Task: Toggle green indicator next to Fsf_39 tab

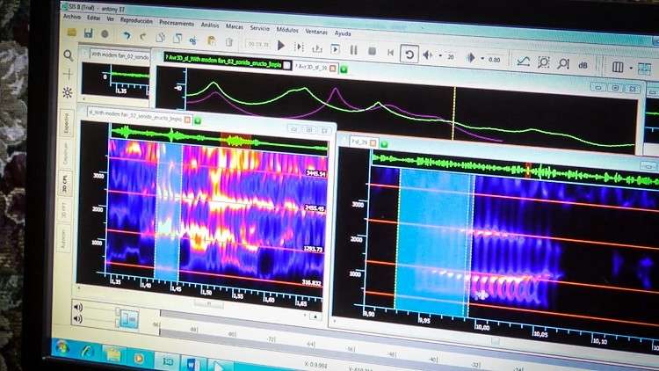Action: pyautogui.click(x=384, y=144)
